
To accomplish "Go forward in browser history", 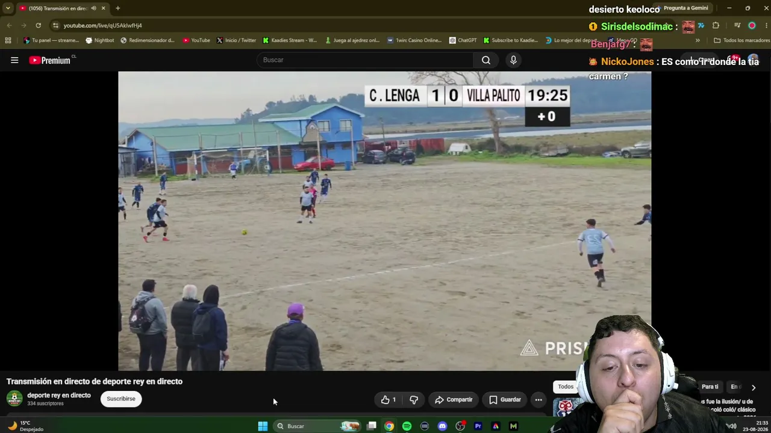I will [x=23, y=25].
